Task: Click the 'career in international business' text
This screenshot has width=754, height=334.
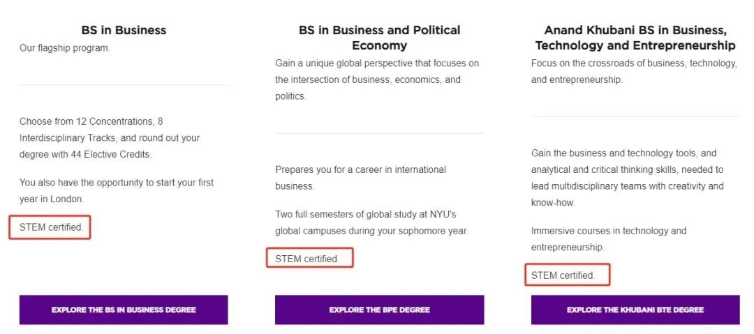Action: (x=360, y=178)
